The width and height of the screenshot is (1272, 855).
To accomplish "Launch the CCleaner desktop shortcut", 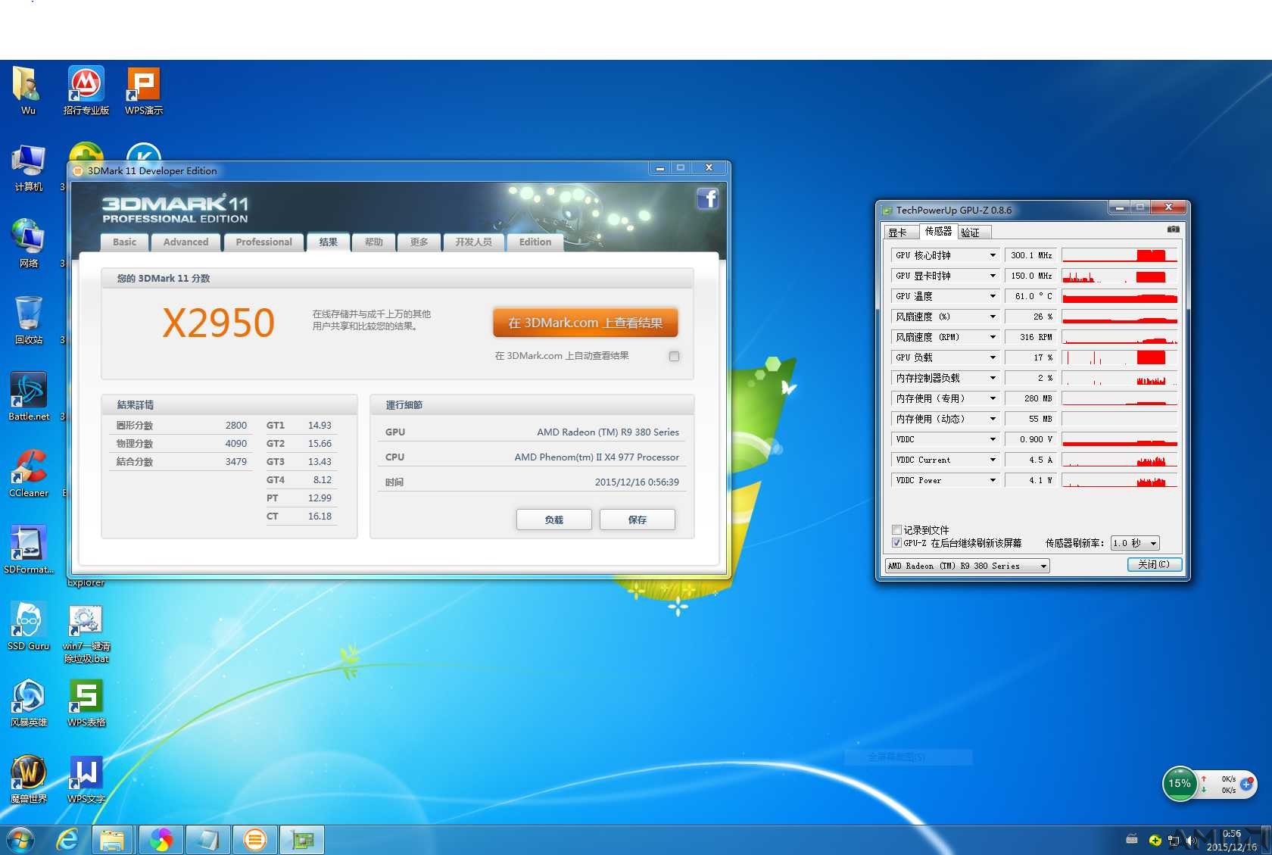I will pos(28,473).
